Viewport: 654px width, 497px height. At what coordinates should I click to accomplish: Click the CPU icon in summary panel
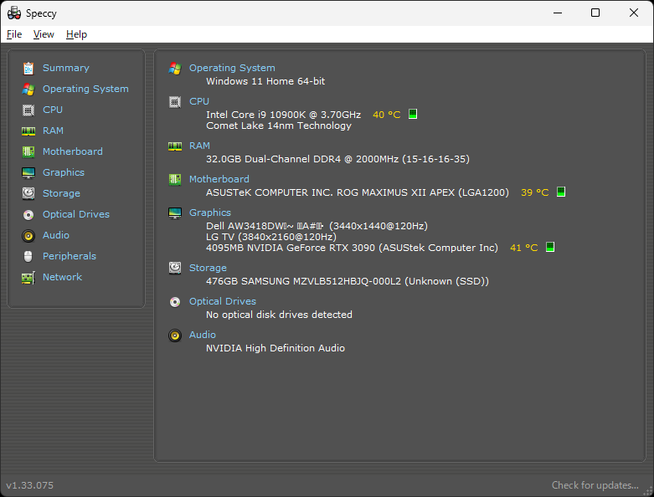pyautogui.click(x=175, y=101)
